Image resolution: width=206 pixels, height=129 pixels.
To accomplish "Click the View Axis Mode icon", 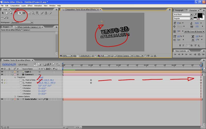I will click(7, 18).
